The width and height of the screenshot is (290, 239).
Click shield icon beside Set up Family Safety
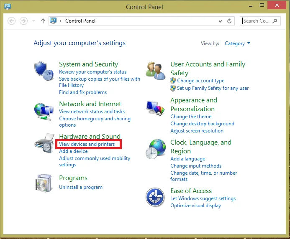click(173, 88)
